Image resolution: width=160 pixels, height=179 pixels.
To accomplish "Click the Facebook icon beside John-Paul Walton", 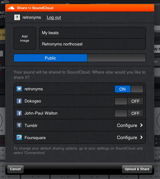I will (19, 113).
